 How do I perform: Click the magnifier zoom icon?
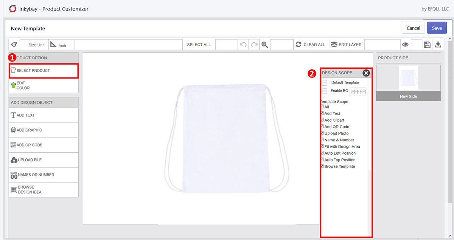tap(264, 45)
